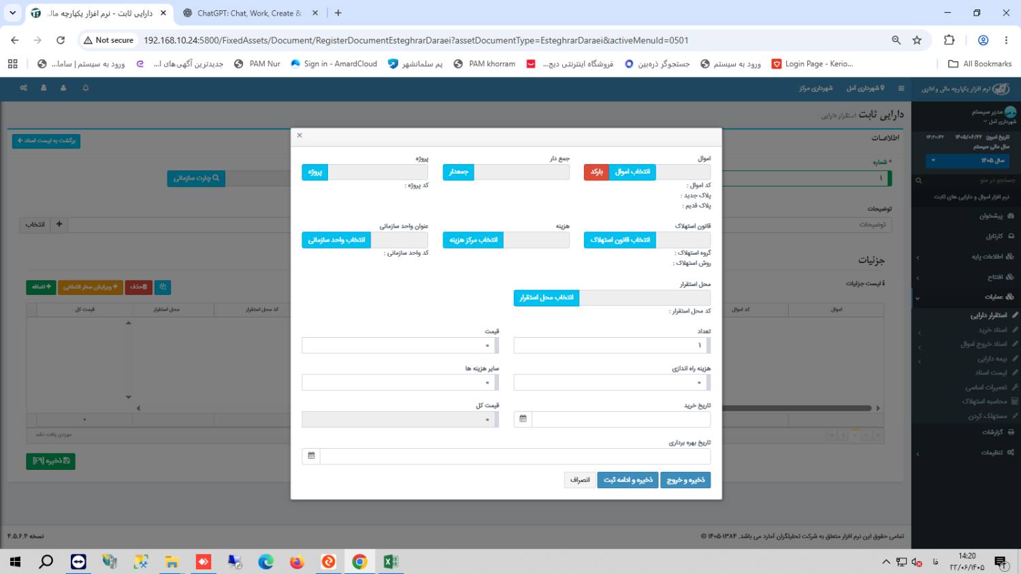Click the سایر هزینه ها input field

click(x=398, y=383)
